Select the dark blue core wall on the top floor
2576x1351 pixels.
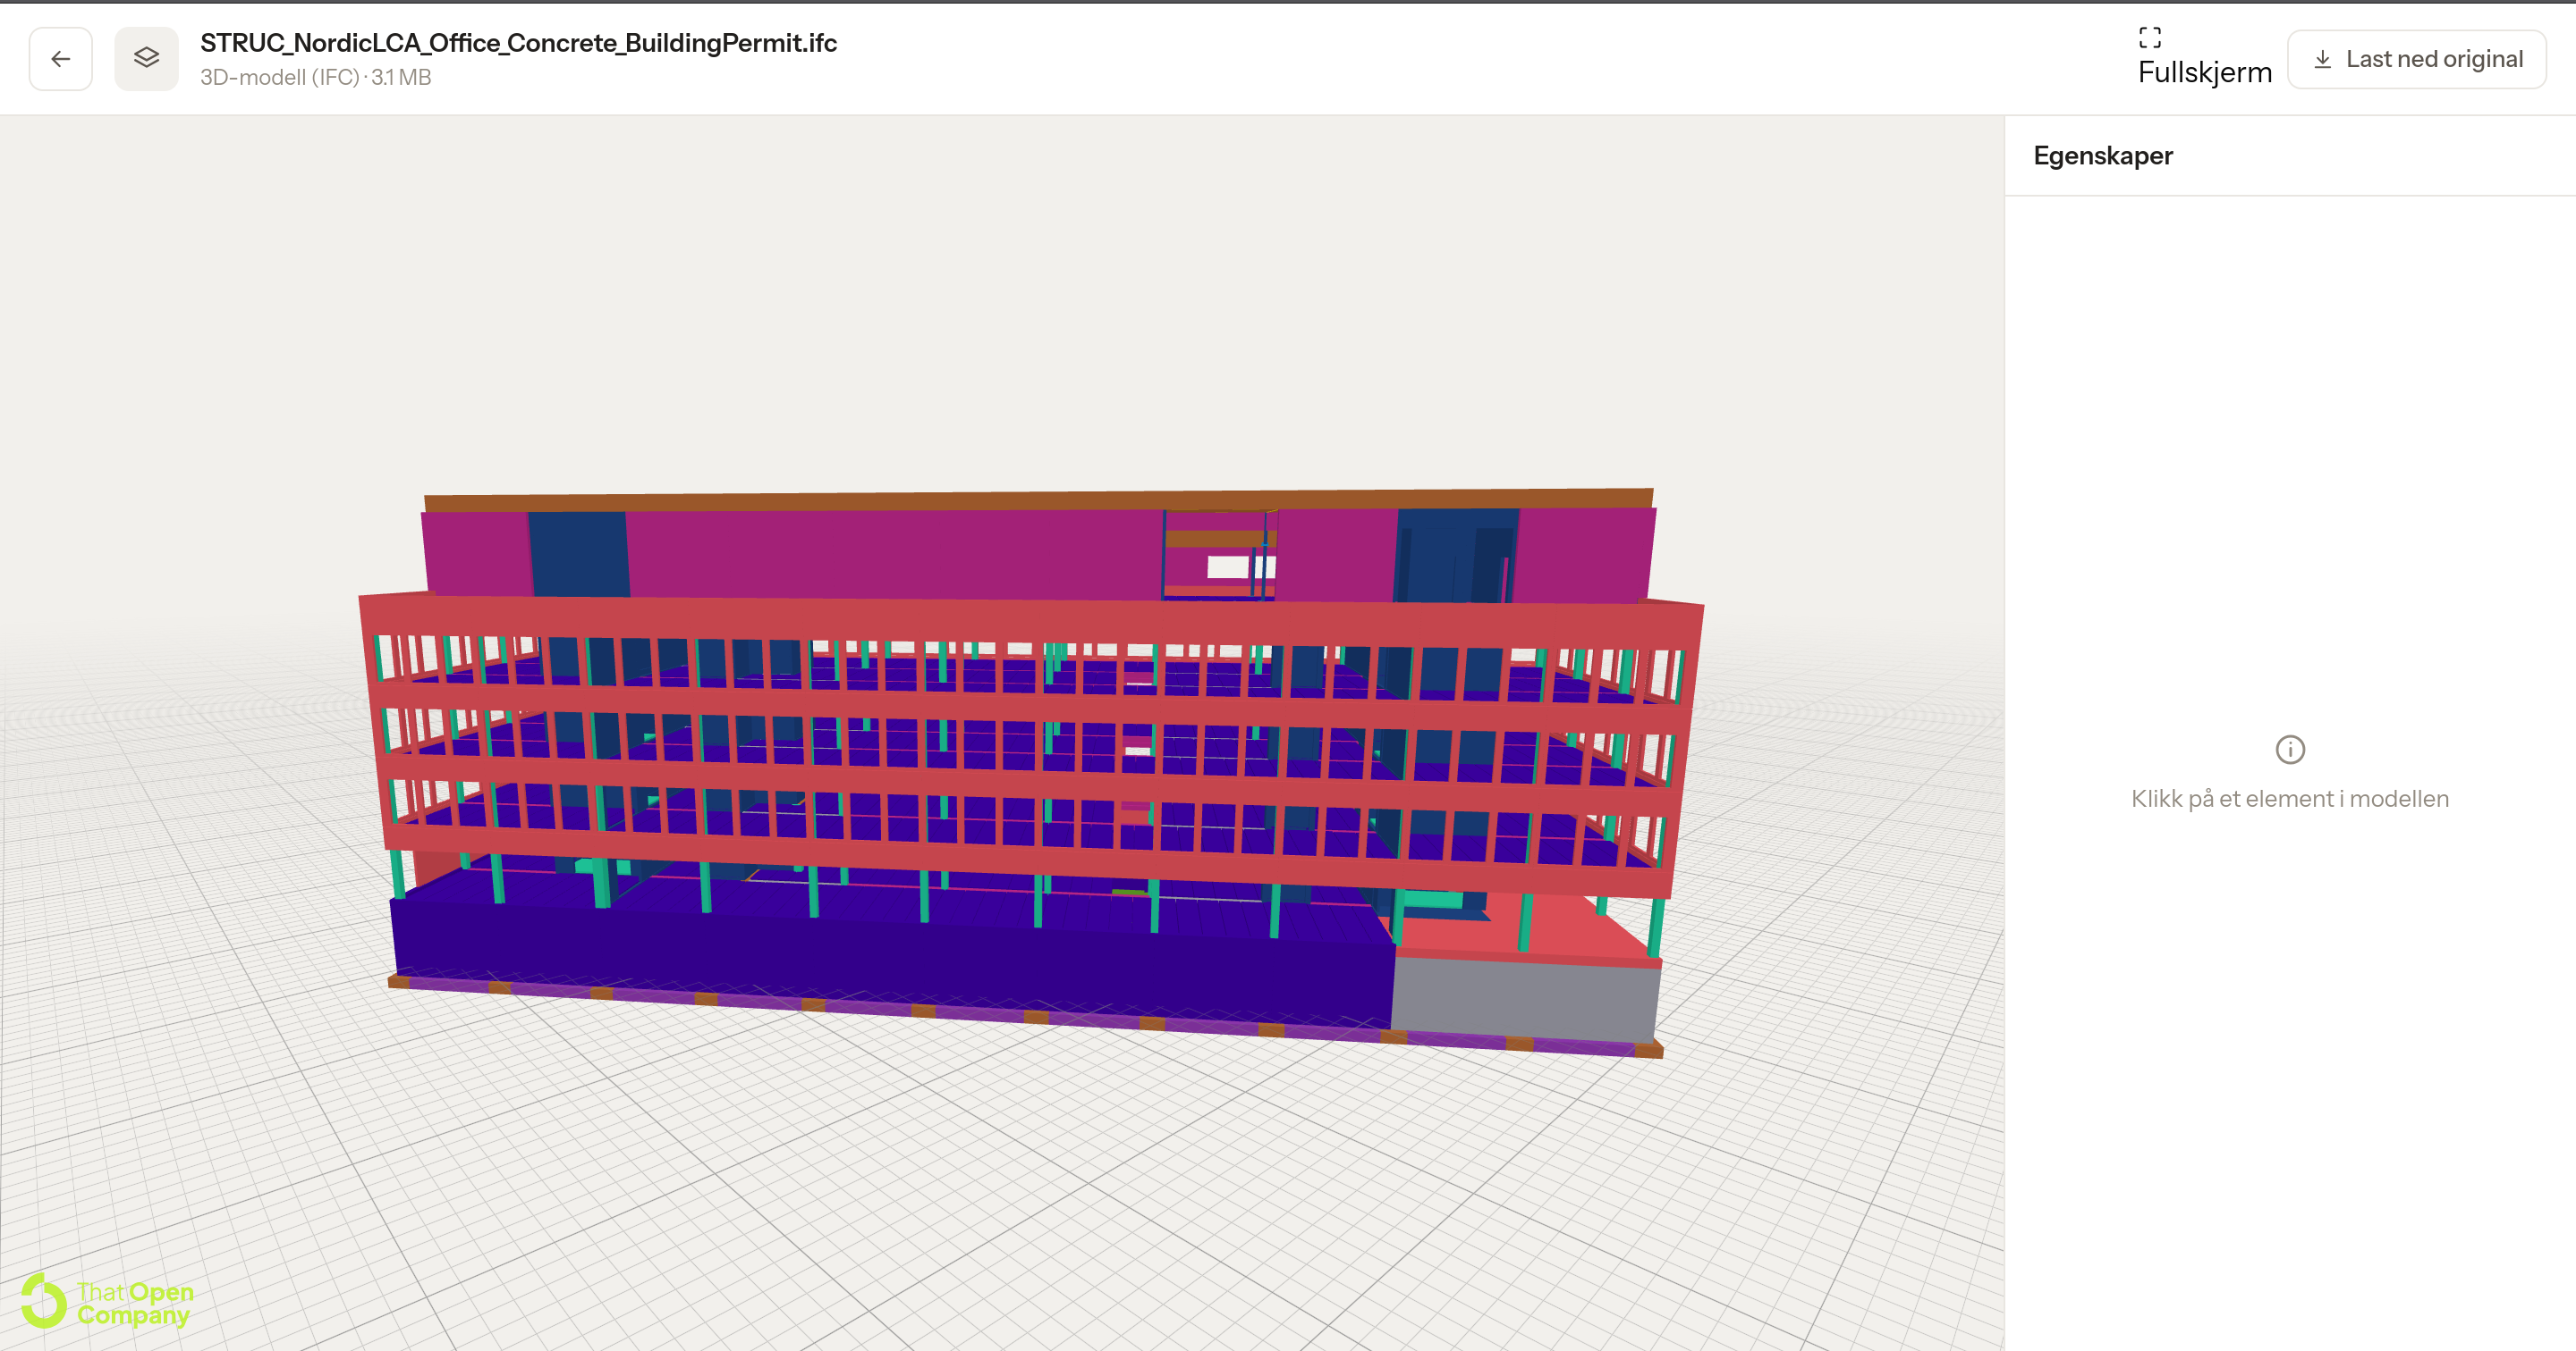click(579, 555)
